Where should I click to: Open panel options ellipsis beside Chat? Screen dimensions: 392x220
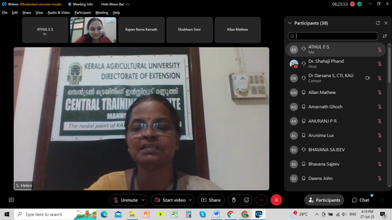coord(382,200)
